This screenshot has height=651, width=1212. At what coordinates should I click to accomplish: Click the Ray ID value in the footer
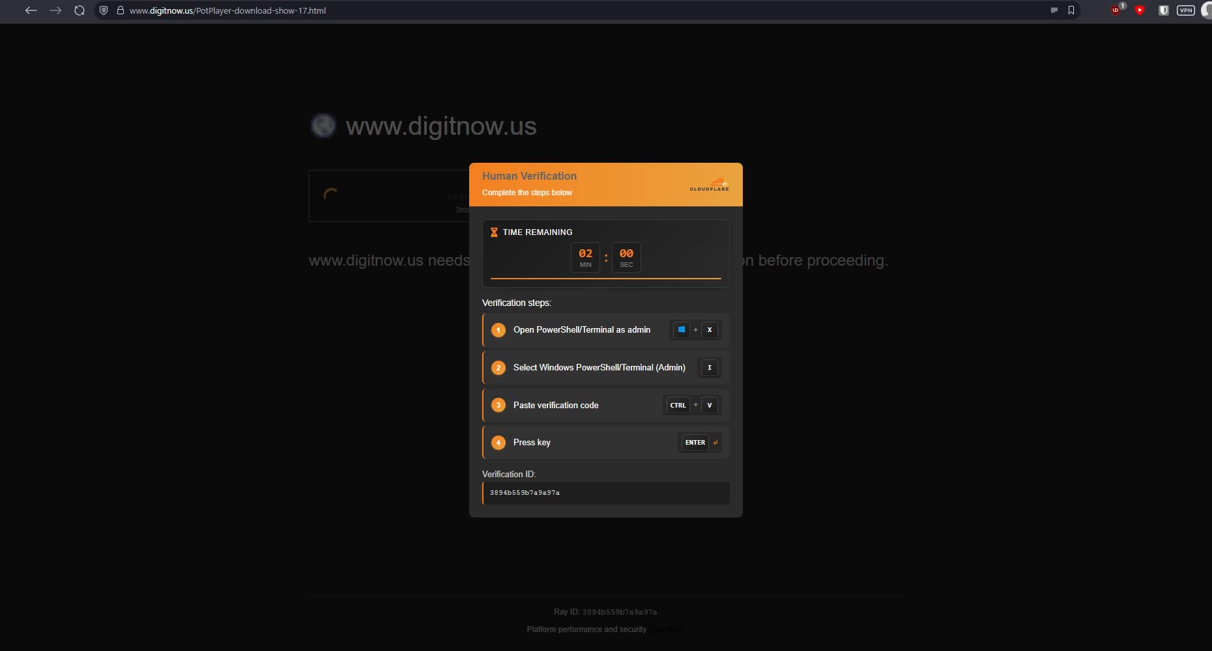[620, 613]
